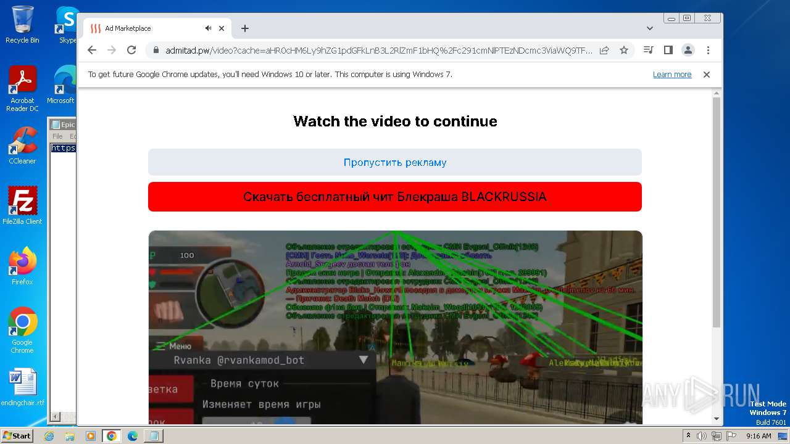Dismiss the Chrome update infobar
This screenshot has height=444, width=790.
point(707,75)
